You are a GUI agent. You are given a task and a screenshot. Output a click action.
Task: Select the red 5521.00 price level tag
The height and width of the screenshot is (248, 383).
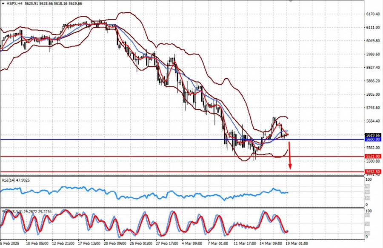373,156
